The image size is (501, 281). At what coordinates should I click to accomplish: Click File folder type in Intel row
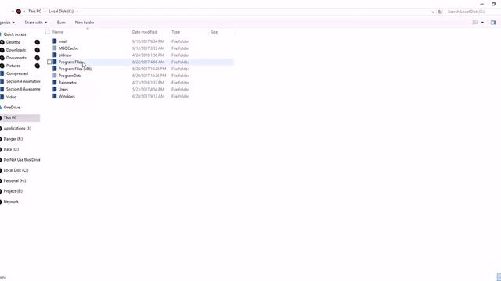[180, 41]
